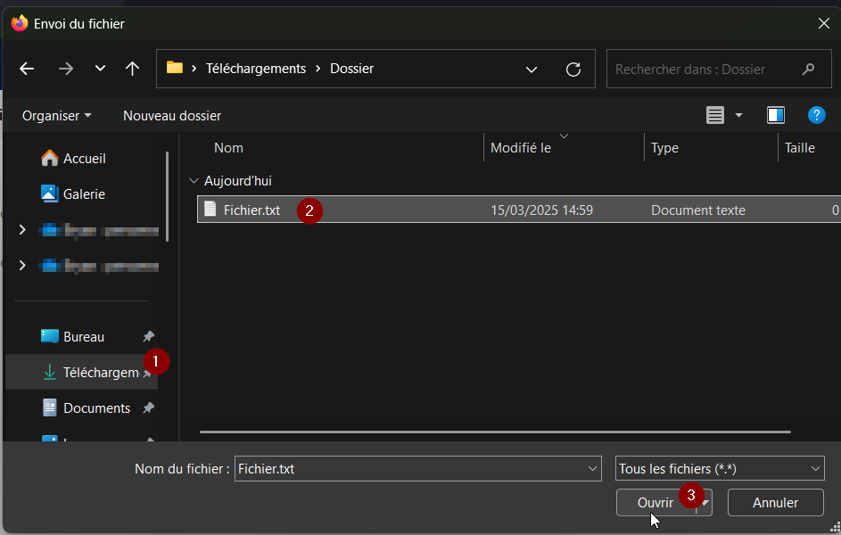
Task: Expand the address bar path history dropdown
Action: 532,69
